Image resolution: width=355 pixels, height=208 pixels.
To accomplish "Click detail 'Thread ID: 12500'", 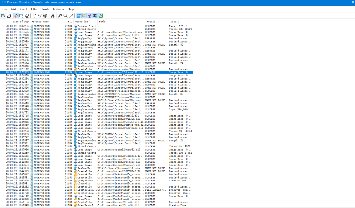I will coord(180,29).
